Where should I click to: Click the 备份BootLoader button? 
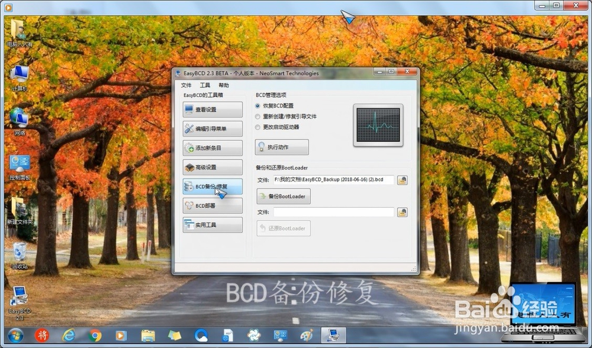pyautogui.click(x=284, y=196)
